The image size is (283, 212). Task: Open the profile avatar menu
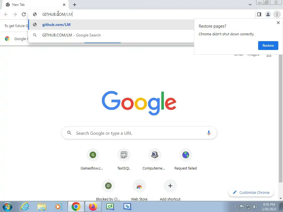pos(268,14)
